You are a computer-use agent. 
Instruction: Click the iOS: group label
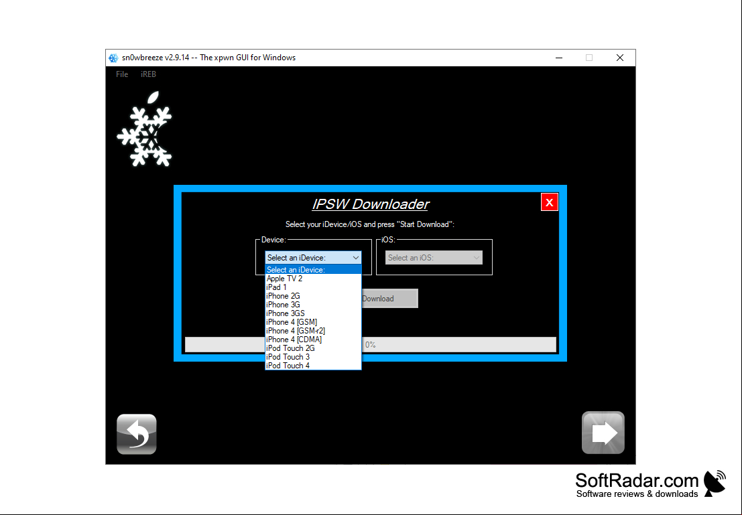click(x=388, y=240)
